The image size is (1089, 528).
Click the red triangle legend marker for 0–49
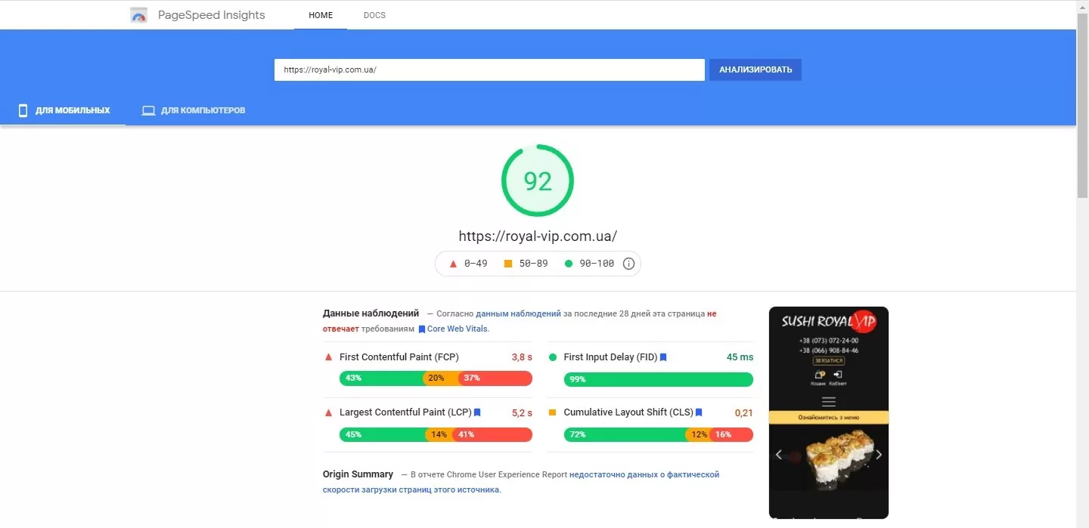pos(453,264)
